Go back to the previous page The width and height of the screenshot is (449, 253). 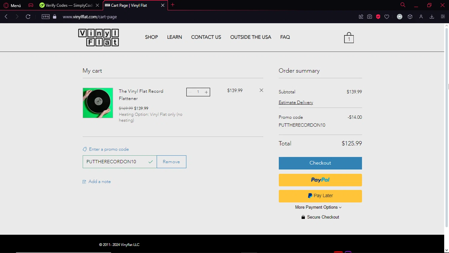[x=6, y=17]
